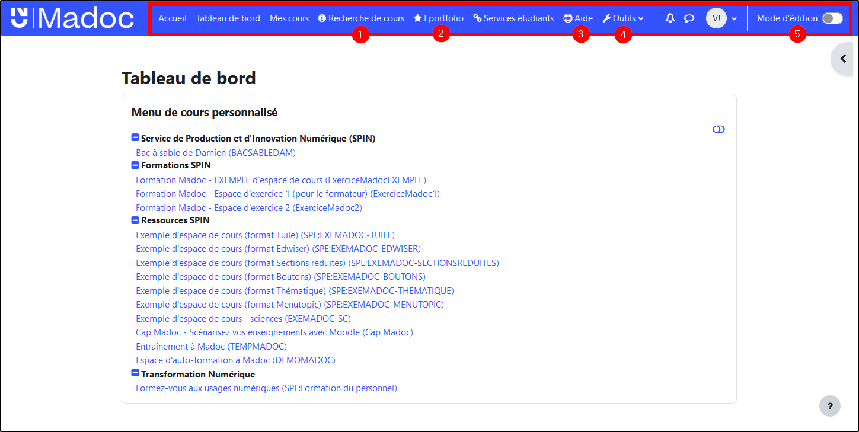Open the block drawer side arrow
This screenshot has height=432, width=859.
tap(842, 59)
